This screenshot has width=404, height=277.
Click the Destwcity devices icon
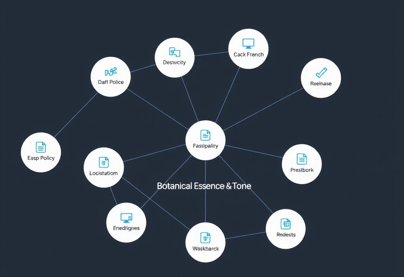(x=175, y=51)
